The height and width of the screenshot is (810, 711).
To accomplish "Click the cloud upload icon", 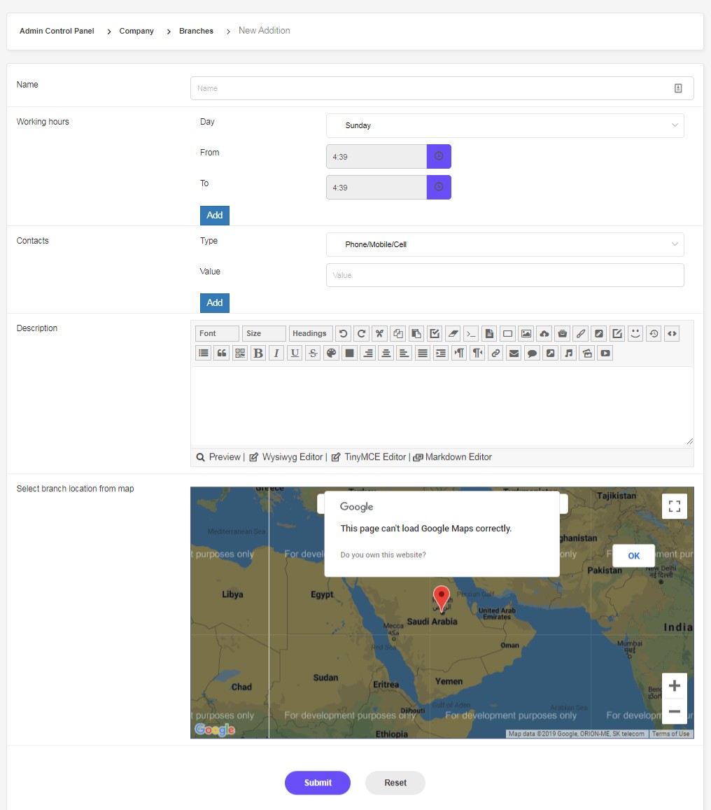I will pyautogui.click(x=544, y=334).
